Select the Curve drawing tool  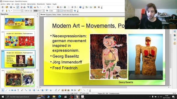22,90
